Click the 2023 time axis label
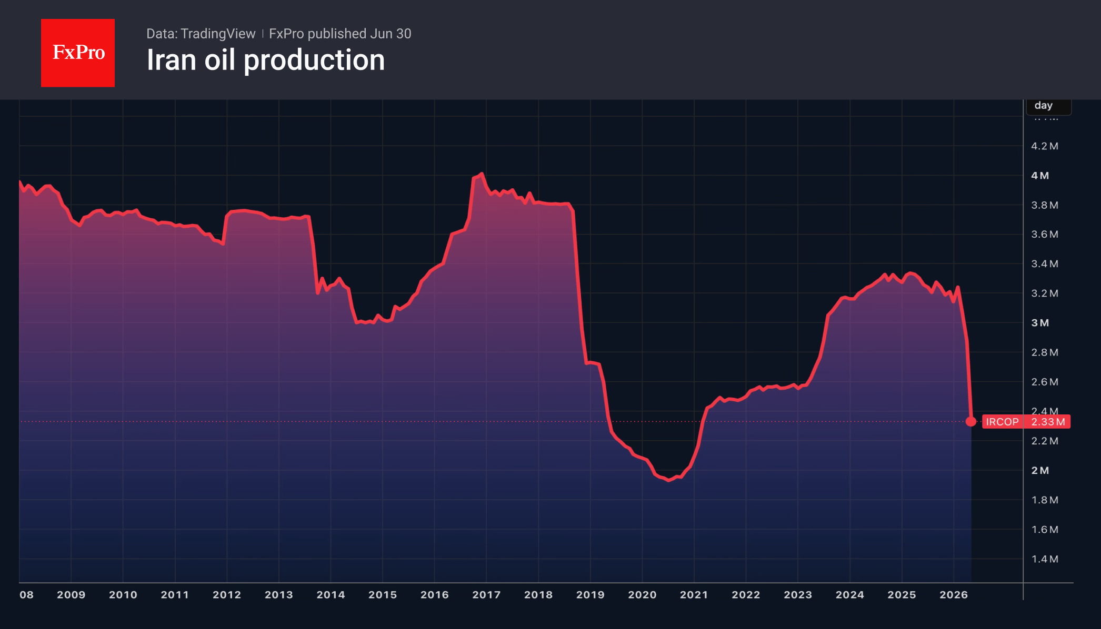Viewport: 1101px width, 629px height. [x=798, y=595]
